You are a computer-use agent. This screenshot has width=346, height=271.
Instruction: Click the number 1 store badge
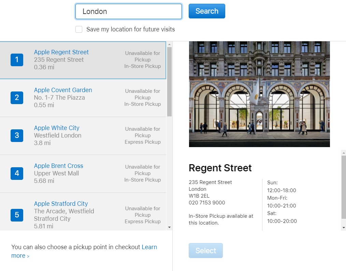coord(17,60)
